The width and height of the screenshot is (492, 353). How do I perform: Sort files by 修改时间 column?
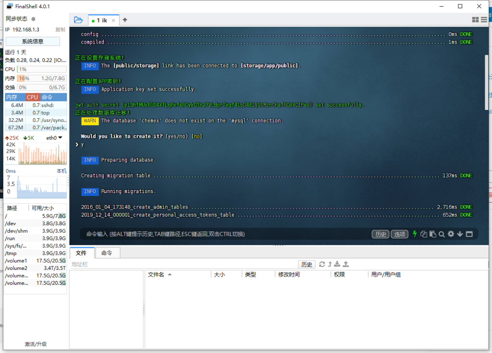click(303, 275)
